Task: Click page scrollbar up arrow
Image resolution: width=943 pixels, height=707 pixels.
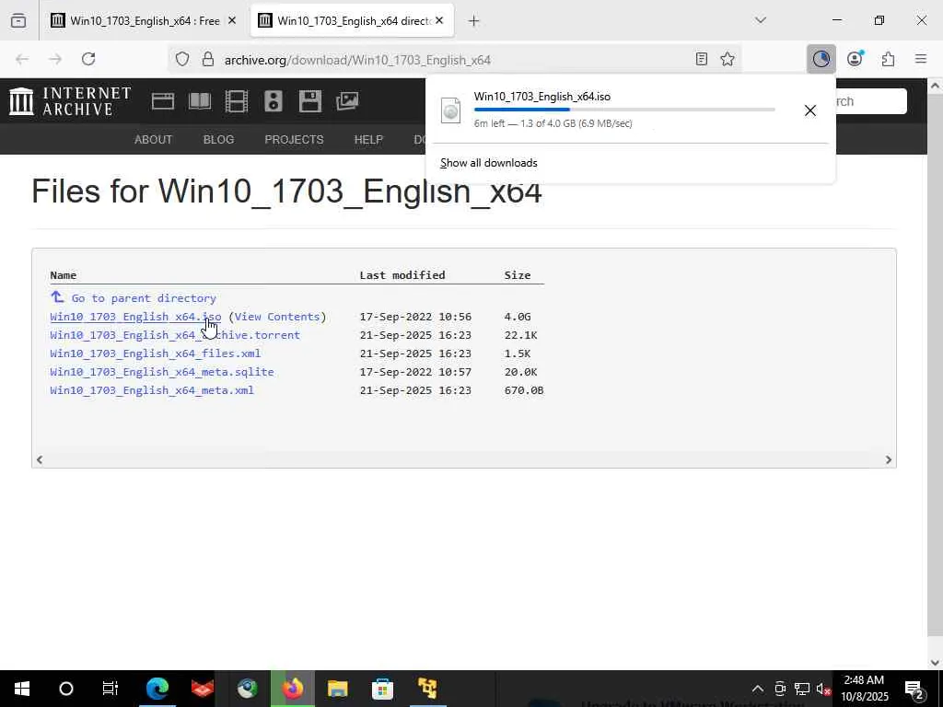Action: 936,86
